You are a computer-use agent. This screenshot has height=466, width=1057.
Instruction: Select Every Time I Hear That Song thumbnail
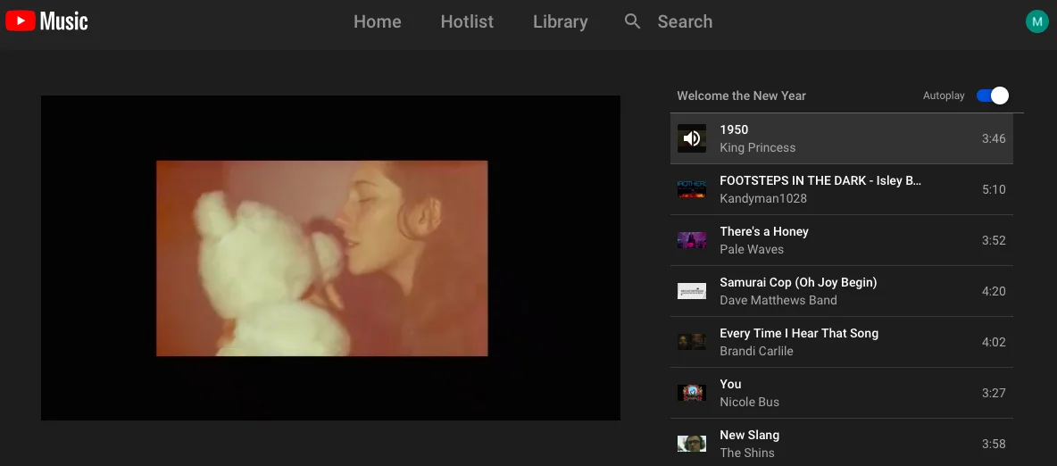point(692,342)
